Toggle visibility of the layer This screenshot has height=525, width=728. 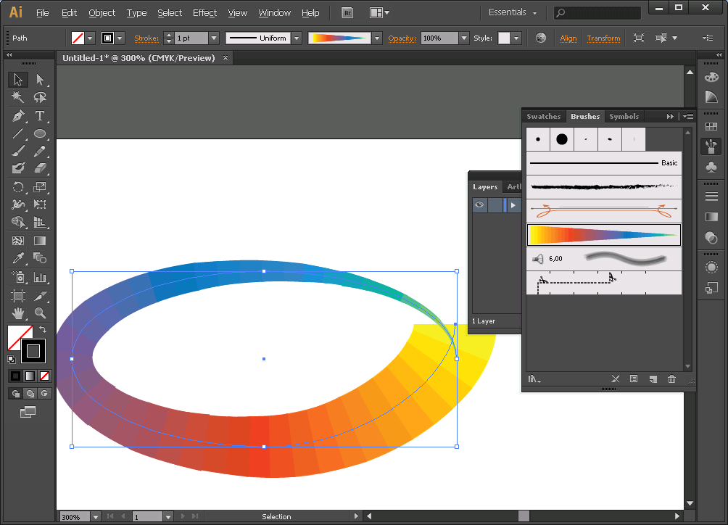coord(479,204)
